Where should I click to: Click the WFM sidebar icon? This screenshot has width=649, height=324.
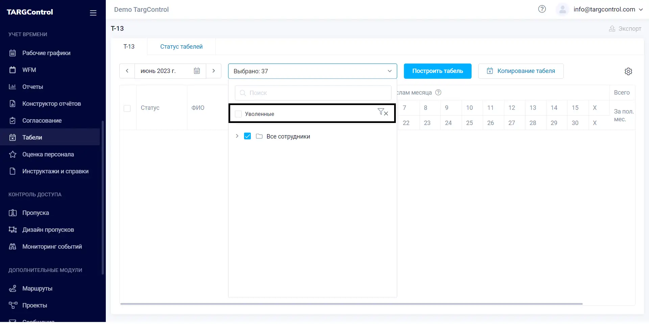click(x=13, y=70)
